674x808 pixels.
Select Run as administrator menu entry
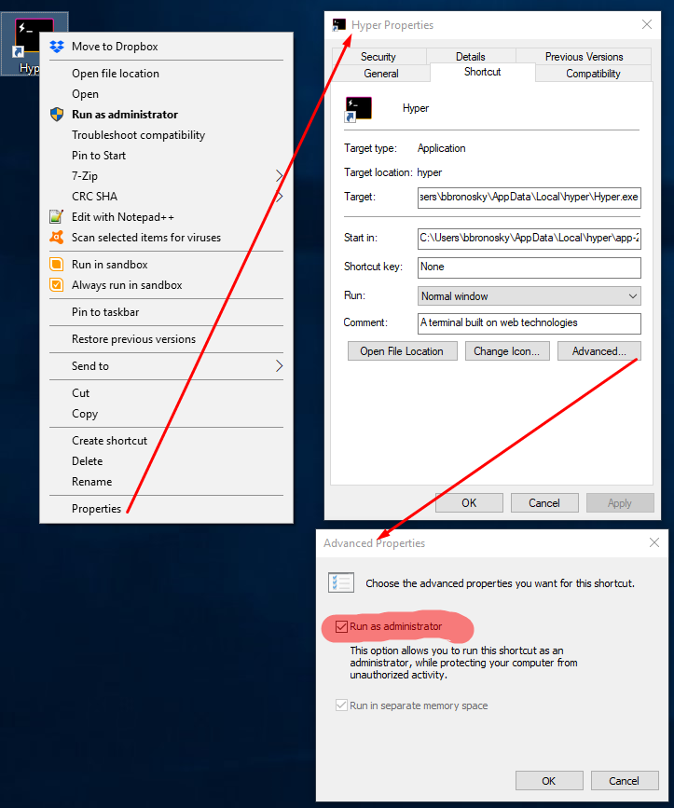tap(167, 115)
